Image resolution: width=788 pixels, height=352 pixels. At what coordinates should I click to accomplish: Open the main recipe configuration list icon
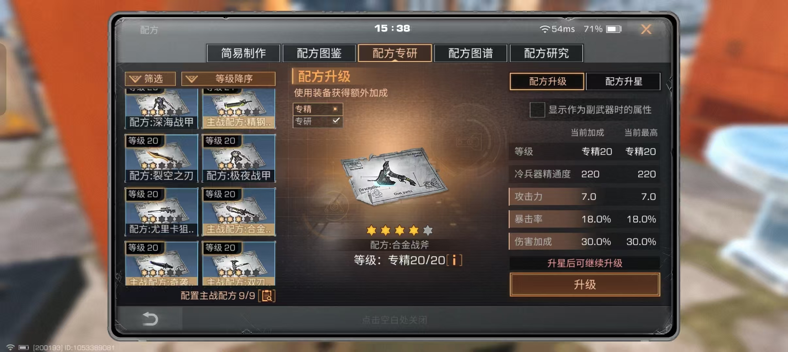click(x=267, y=296)
